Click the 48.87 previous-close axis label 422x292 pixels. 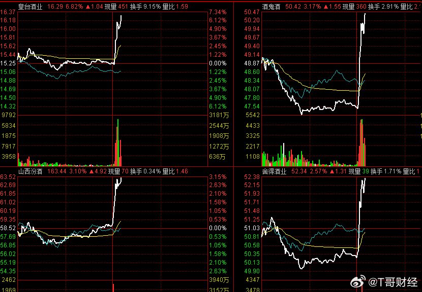point(252,63)
